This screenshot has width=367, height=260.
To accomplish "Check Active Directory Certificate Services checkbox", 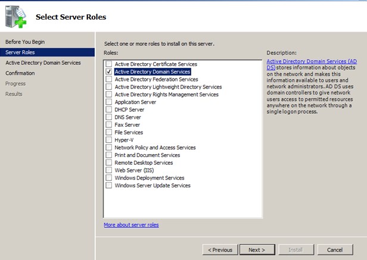I will pyautogui.click(x=108, y=64).
